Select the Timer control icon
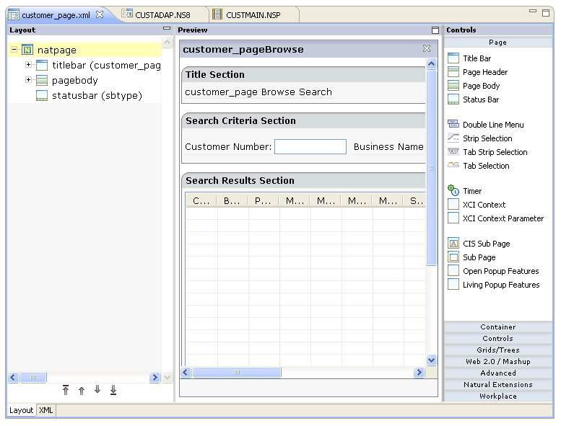The height and width of the screenshot is (426, 561). click(453, 191)
